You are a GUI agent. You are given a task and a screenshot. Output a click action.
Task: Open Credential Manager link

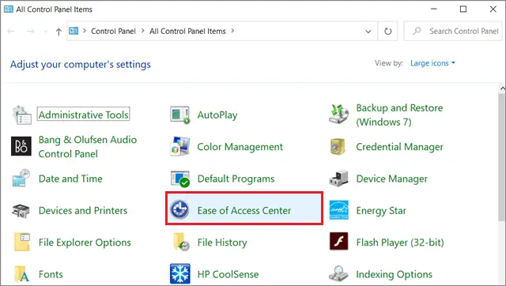click(x=399, y=147)
